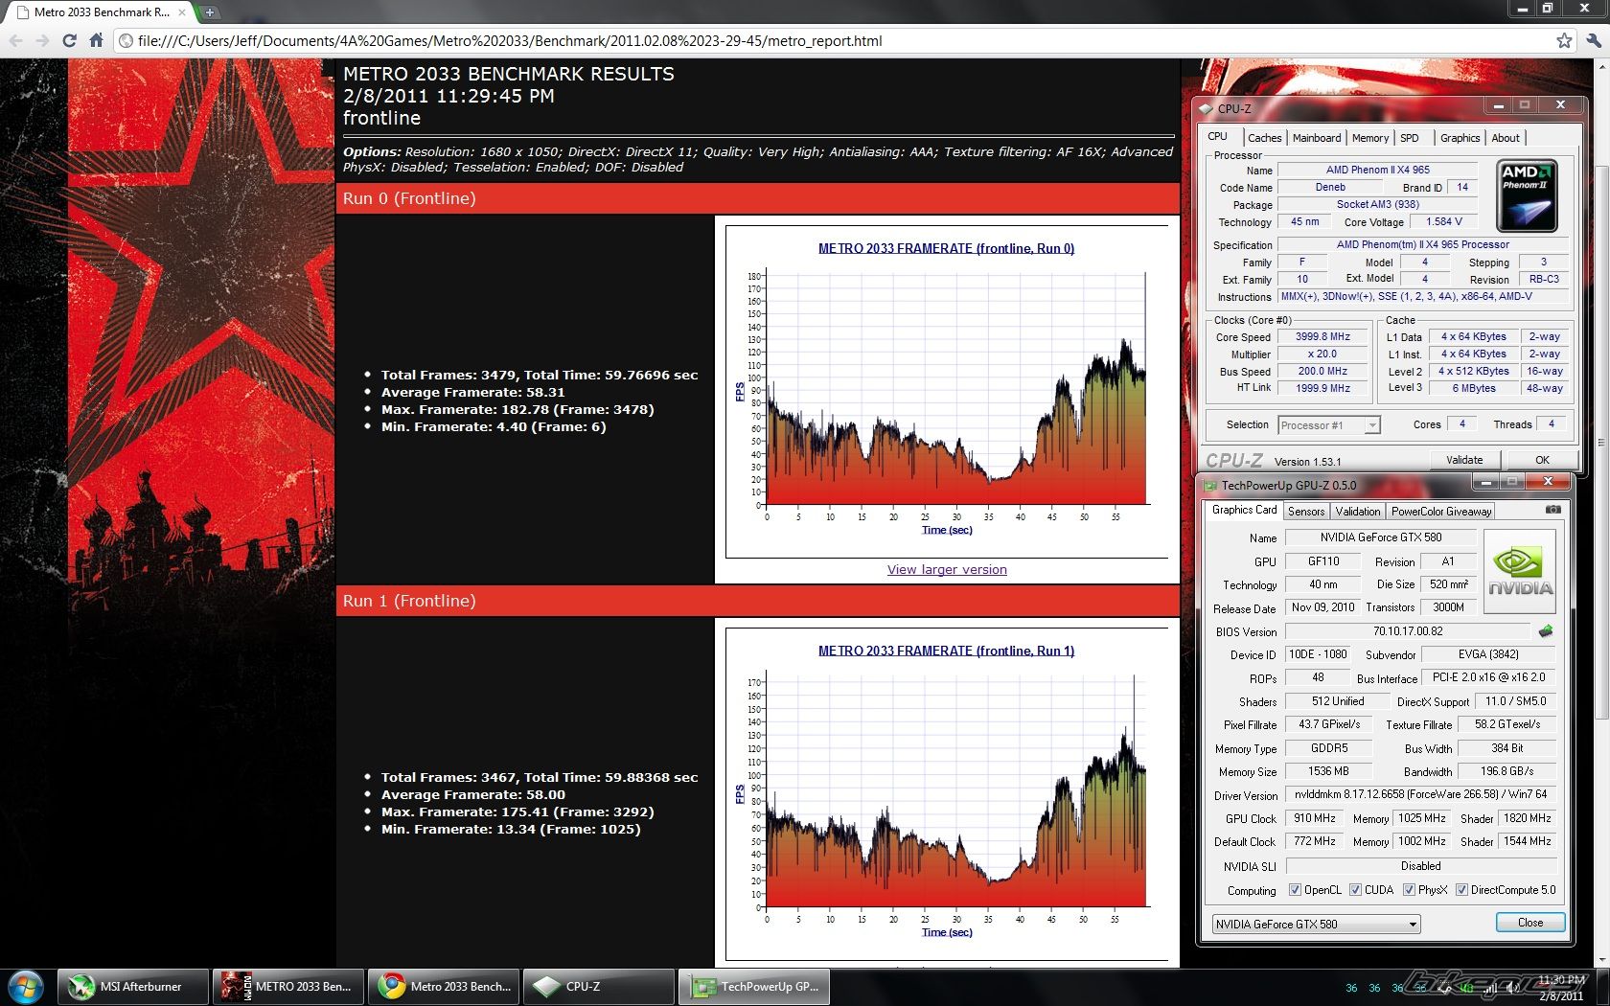
Task: Switch to the SPD tab in CPU-Z
Action: coord(1410,138)
